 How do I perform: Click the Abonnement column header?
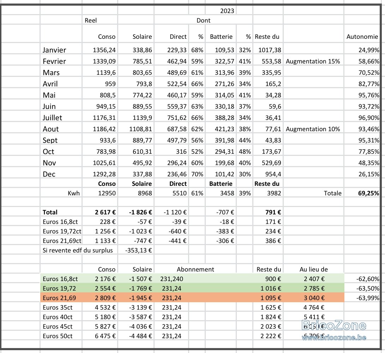[x=195, y=269]
